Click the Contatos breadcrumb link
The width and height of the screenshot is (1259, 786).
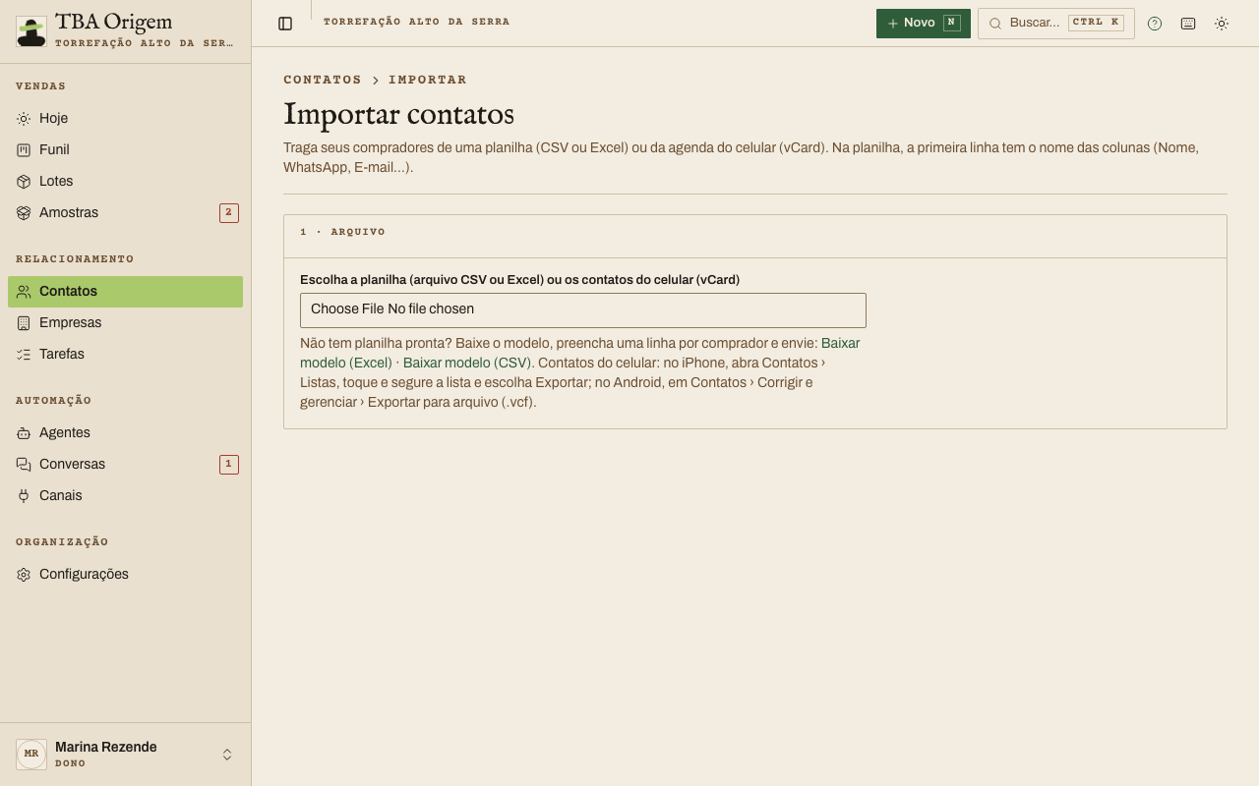323,80
